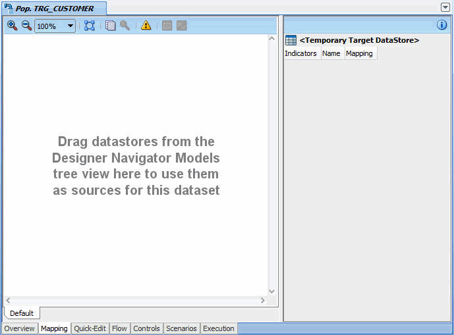The image size is (454, 335).
Task: Open the Flow tab
Action: tap(119, 328)
